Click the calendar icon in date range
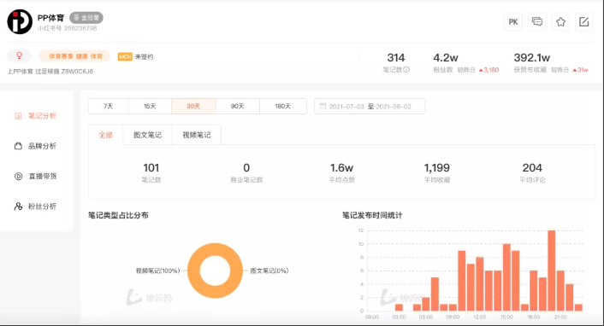Image resolution: width=604 pixels, height=326 pixels. [x=323, y=106]
